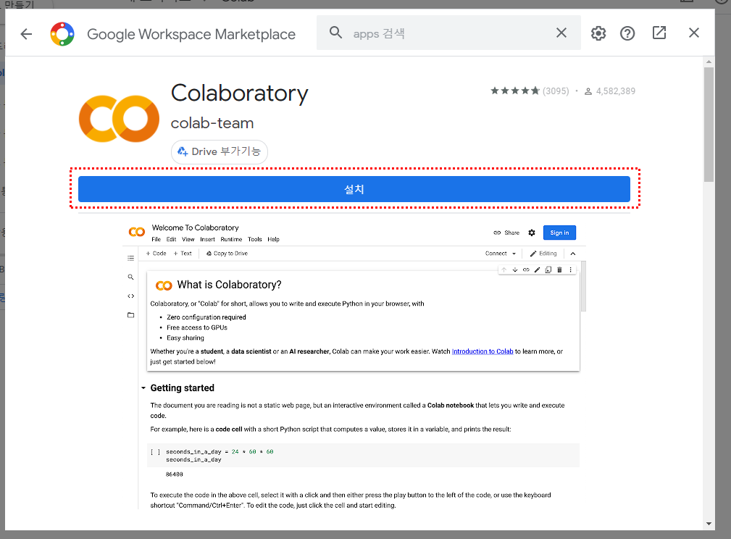
Task: Click the magnifier search icon
Action: click(335, 33)
